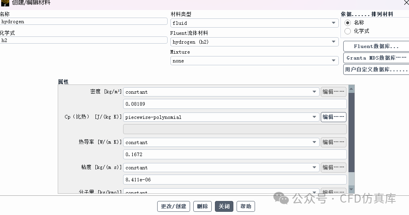The width and height of the screenshot is (409, 215).
Task: Click the 名称 field containing hydrogen
Action: pyautogui.click(x=83, y=21)
